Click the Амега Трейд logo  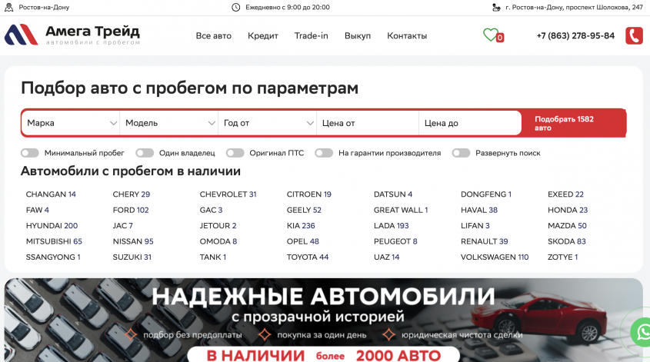72,35
